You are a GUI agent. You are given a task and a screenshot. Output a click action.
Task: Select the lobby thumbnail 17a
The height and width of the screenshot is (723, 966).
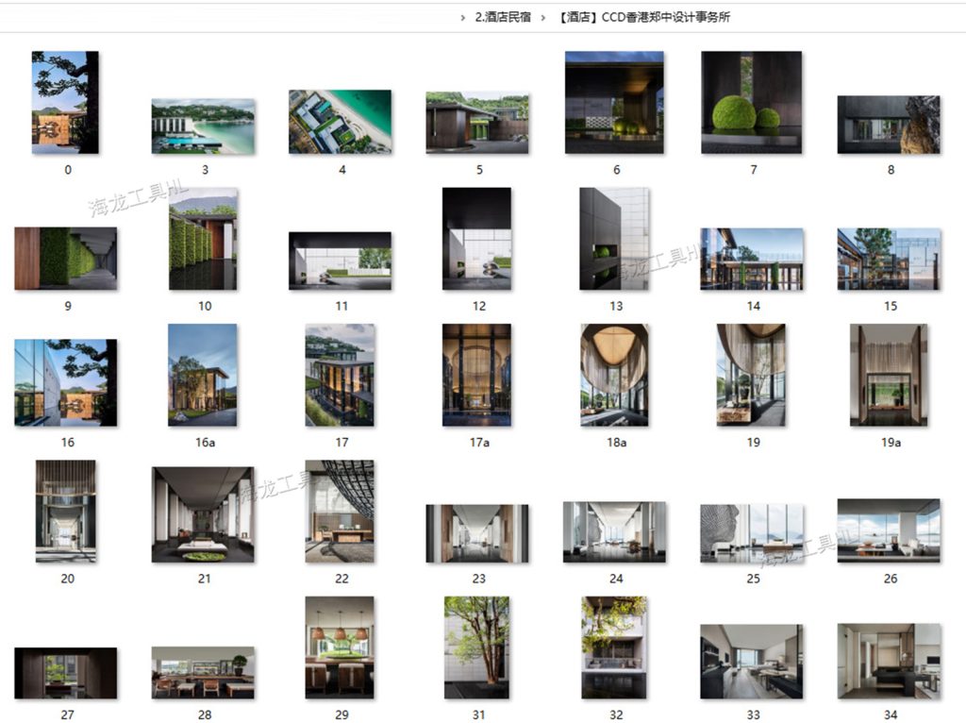point(476,375)
